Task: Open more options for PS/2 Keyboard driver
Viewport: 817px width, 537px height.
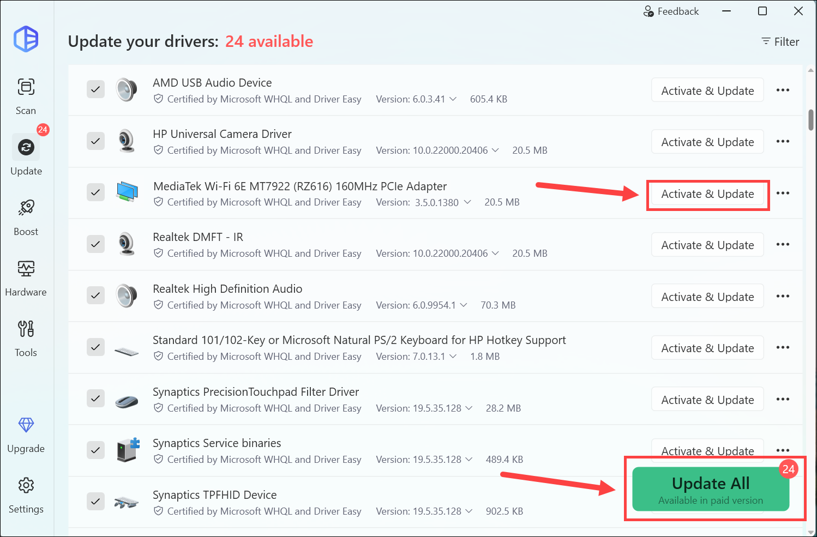Action: (783, 347)
